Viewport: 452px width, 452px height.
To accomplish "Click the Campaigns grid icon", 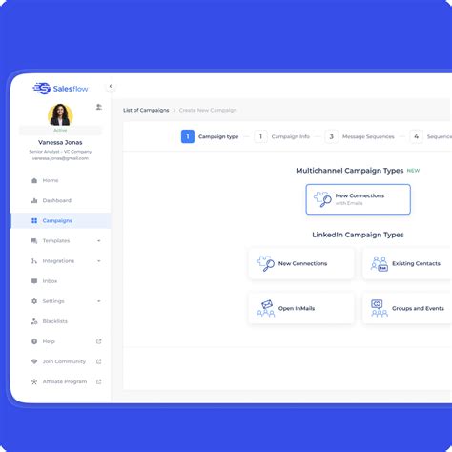I will click(x=34, y=220).
